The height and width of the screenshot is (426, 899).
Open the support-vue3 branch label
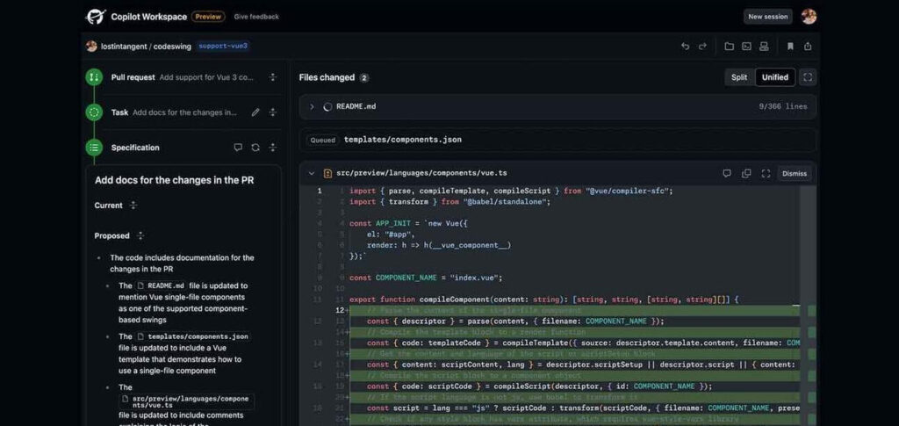(x=223, y=46)
